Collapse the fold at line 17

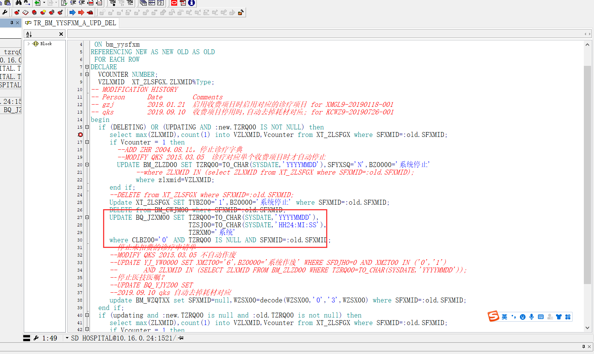point(87,142)
